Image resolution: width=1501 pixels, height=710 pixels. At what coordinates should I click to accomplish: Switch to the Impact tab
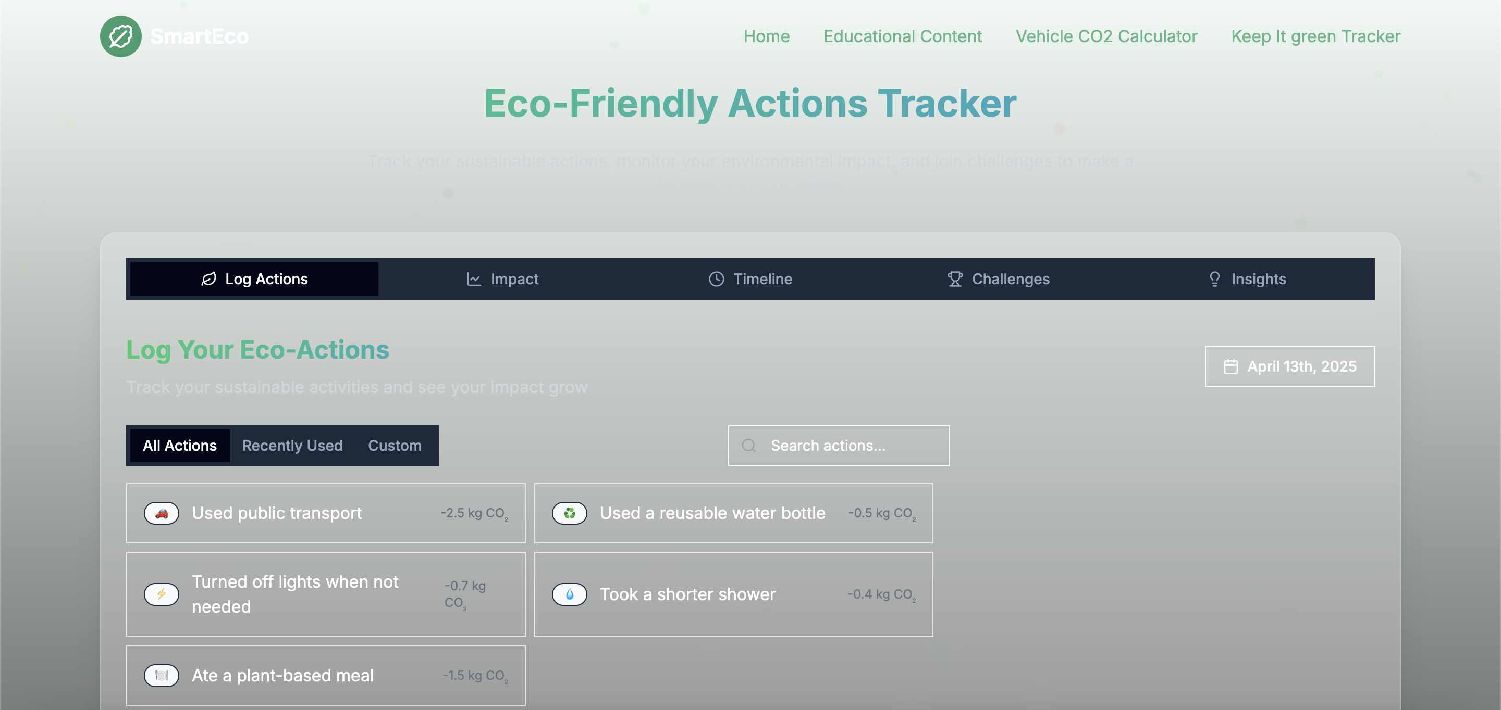[503, 280]
